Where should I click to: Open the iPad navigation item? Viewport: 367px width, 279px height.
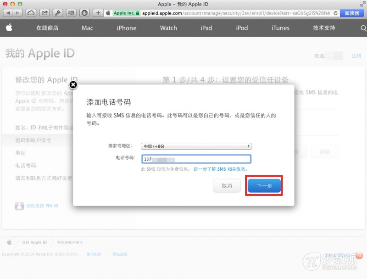[206, 28]
